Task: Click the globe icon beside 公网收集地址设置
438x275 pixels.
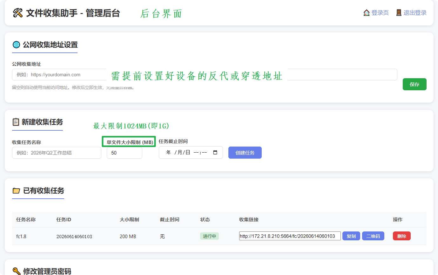Action: coord(16,45)
